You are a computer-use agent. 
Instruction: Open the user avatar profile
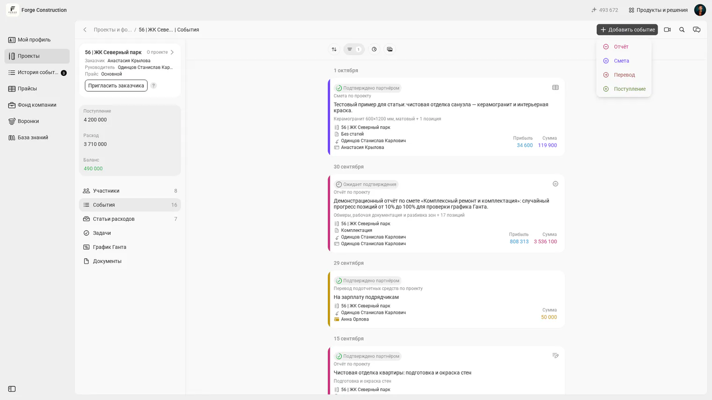click(700, 10)
